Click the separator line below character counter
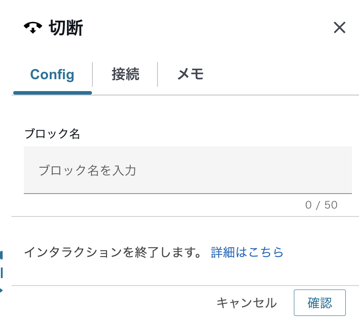 pyautogui.click(x=185, y=216)
